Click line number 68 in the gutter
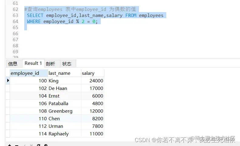This screenshot has width=240, height=146. 15,46
